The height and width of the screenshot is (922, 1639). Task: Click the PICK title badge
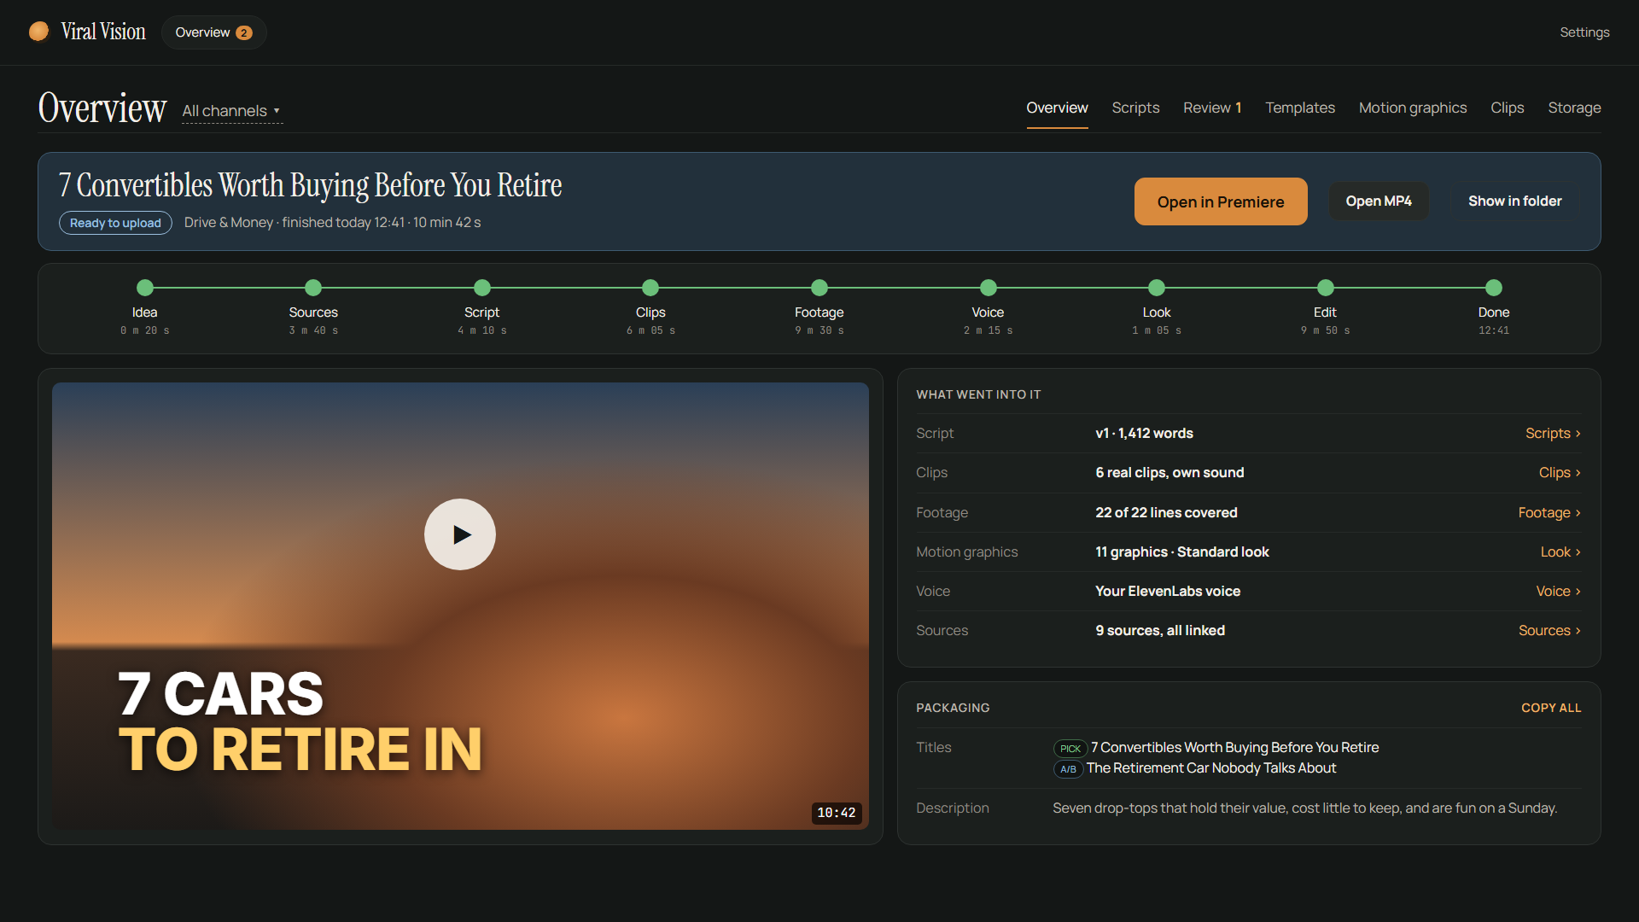1070,749
